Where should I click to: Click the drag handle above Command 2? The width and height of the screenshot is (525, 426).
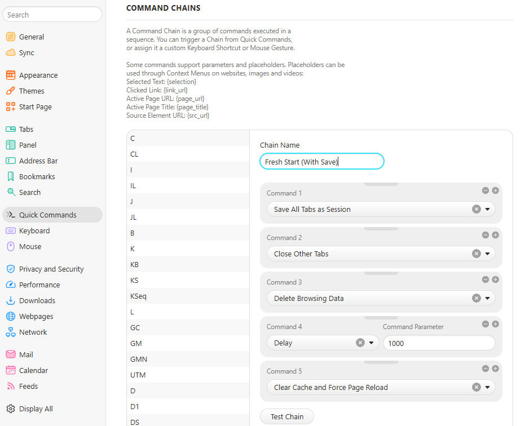click(x=381, y=229)
